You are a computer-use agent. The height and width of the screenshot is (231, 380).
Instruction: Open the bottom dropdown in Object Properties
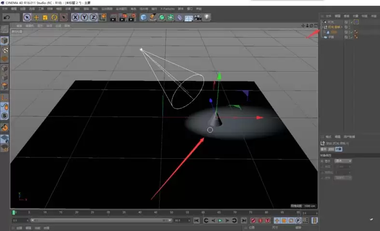343,178
